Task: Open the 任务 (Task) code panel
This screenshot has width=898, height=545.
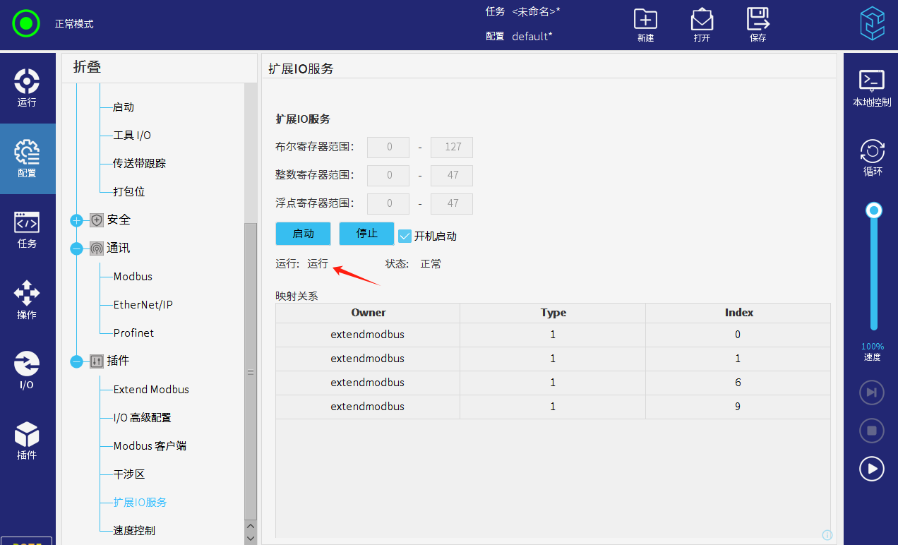Action: (x=27, y=229)
